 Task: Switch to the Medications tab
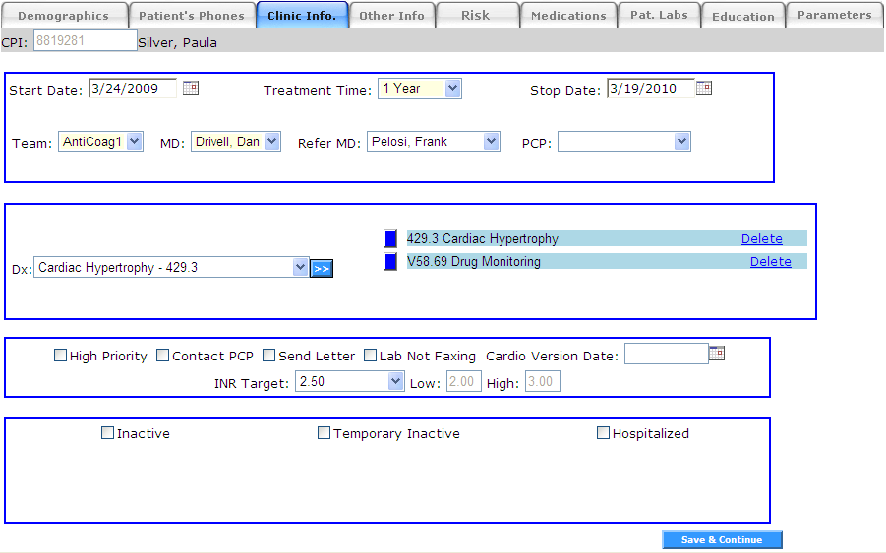point(568,16)
